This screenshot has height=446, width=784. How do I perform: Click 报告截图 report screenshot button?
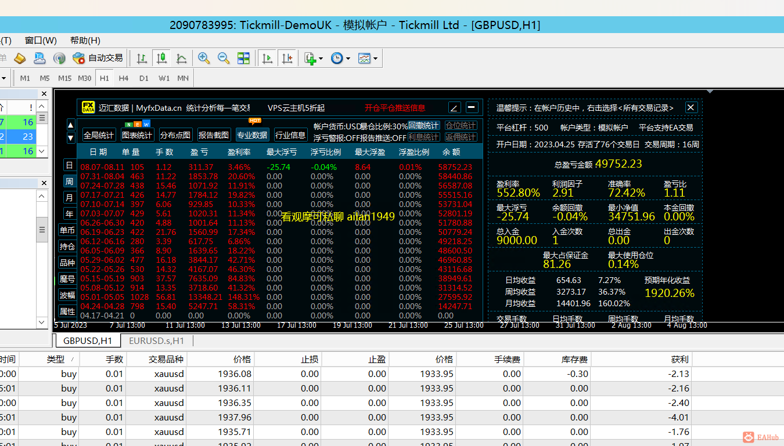[214, 135]
